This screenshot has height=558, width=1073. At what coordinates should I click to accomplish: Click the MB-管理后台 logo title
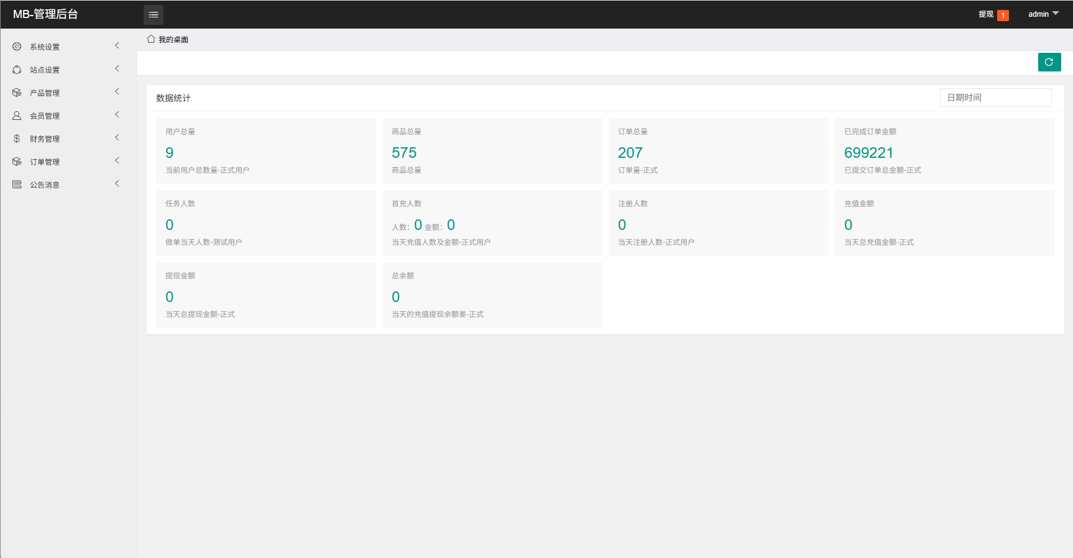tap(45, 14)
